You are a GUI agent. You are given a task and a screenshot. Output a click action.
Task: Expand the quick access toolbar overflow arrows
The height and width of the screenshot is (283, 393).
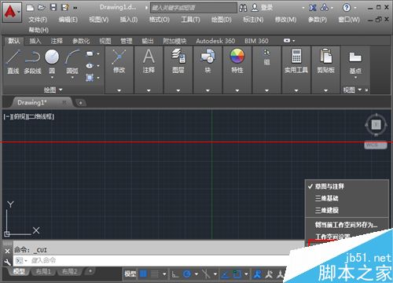tap(75, 8)
